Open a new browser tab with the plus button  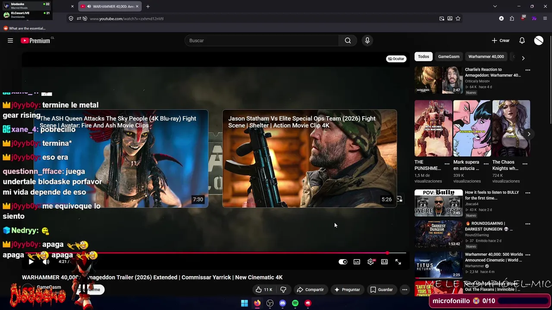click(x=148, y=6)
